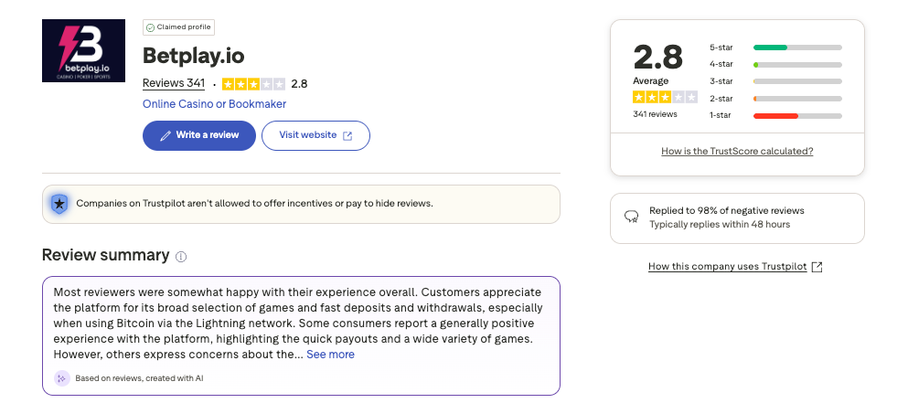Image resolution: width=908 pixels, height=403 pixels.
Task: Click the external link icon on Visit website
Action: [347, 135]
